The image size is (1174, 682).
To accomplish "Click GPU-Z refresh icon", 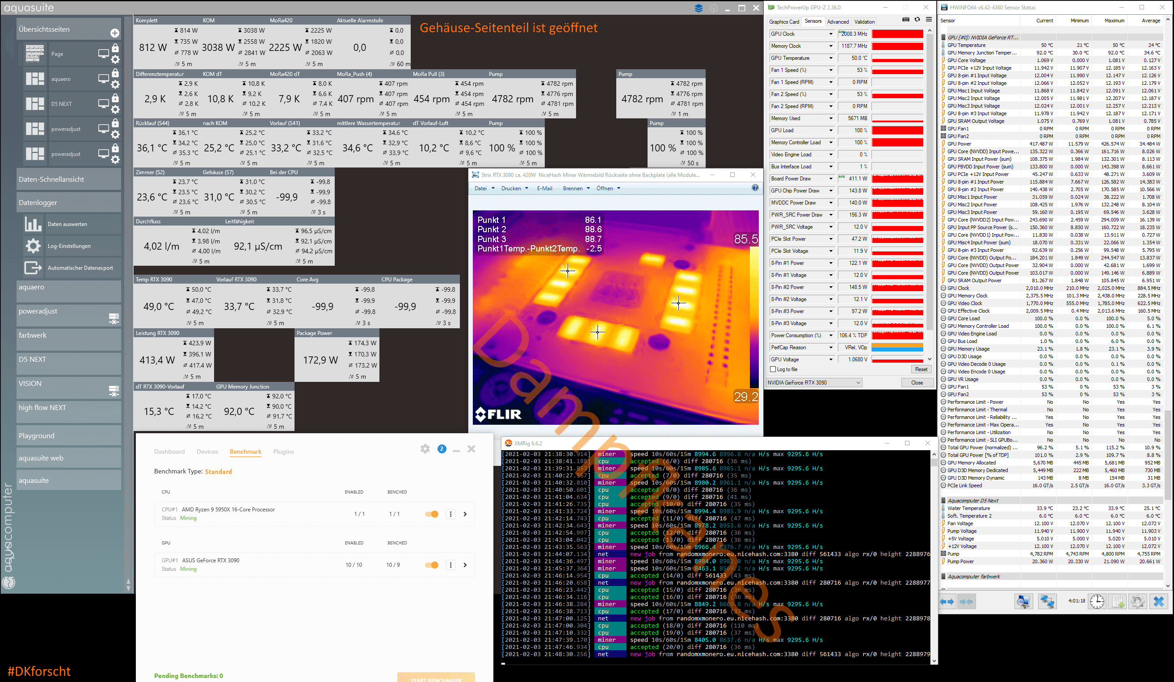I will (x=917, y=20).
